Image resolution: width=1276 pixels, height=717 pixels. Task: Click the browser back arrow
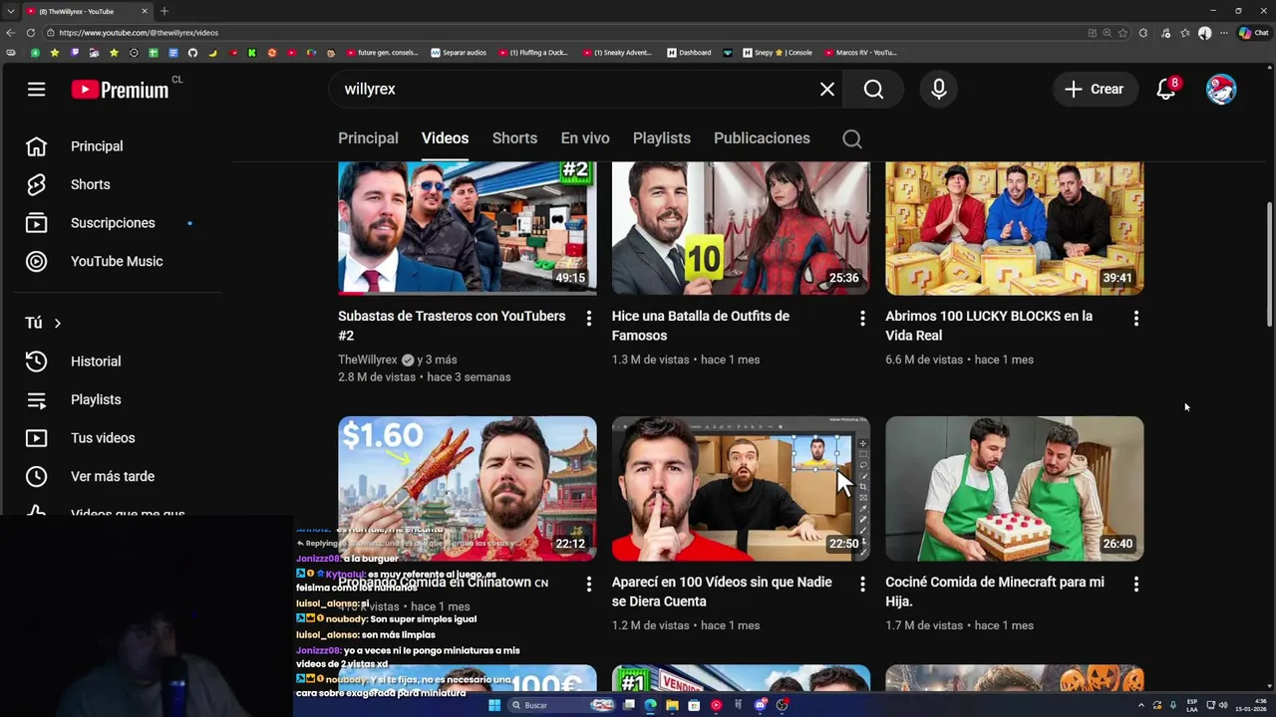(11, 33)
